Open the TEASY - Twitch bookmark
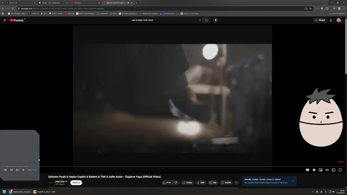The height and width of the screenshot is (195, 347). coord(56,13)
